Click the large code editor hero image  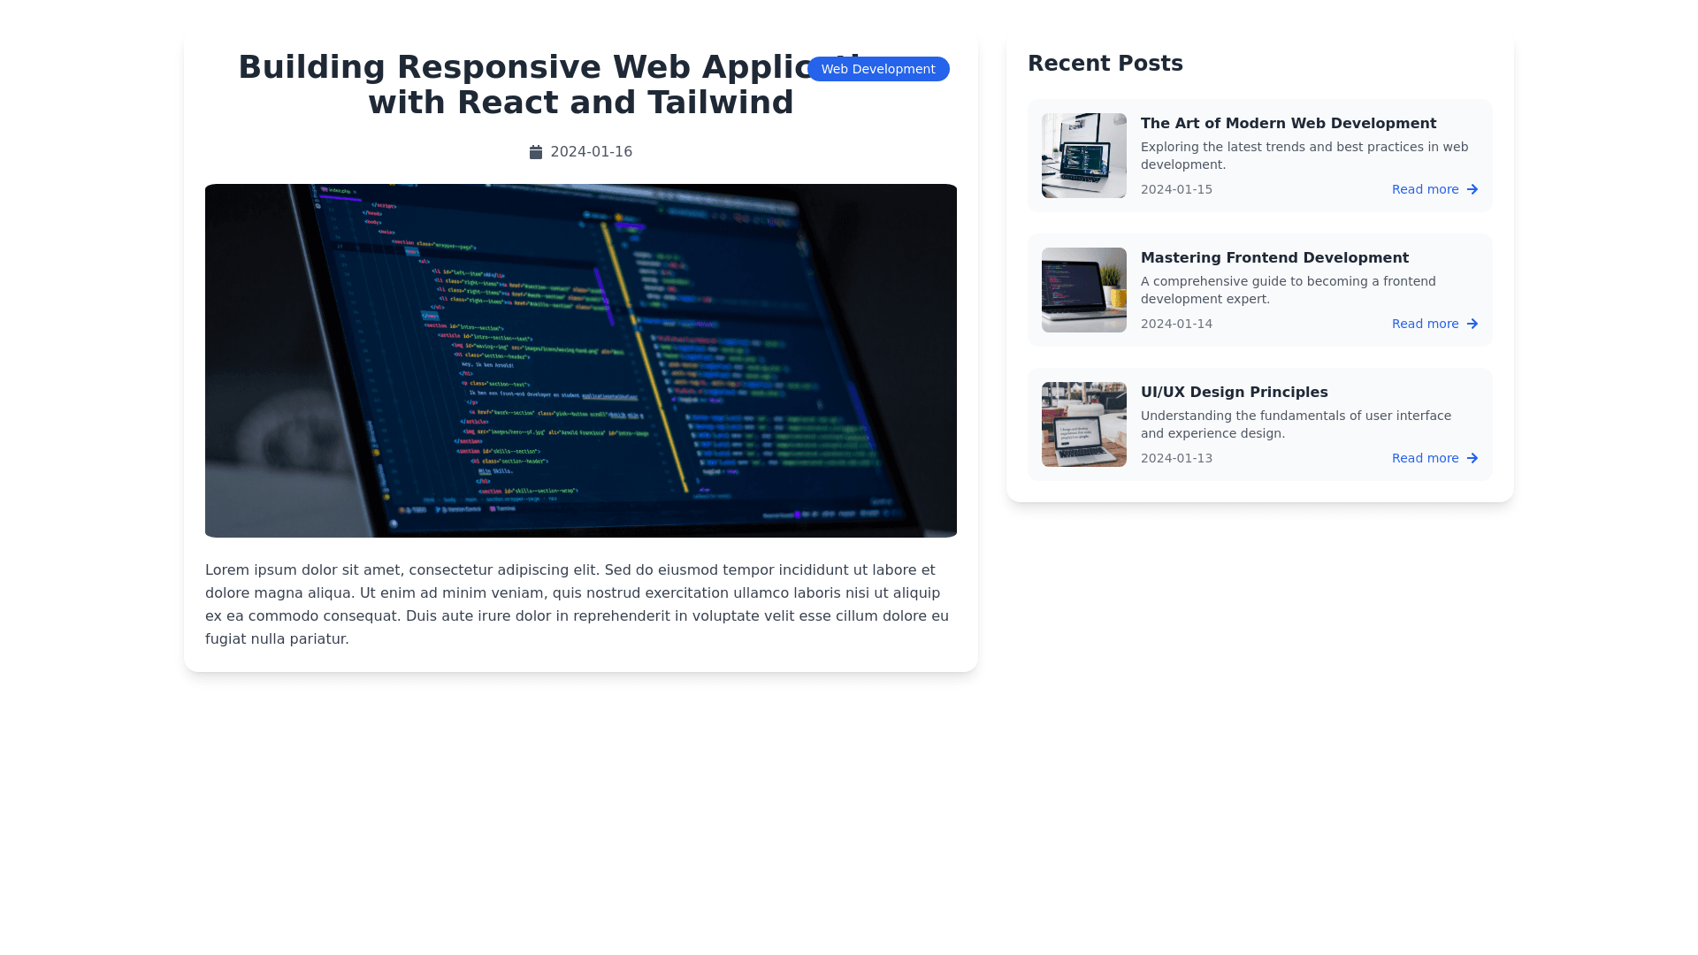[x=580, y=361]
